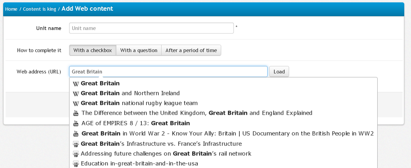Click YouTube icon beside United Kingdom difference video
This screenshot has width=411, height=168.
pyautogui.click(x=76, y=113)
